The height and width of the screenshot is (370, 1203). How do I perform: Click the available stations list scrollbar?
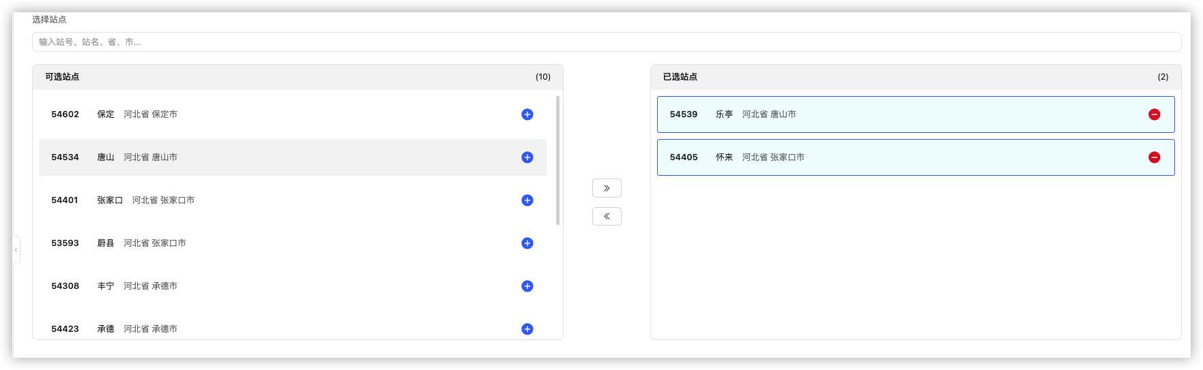click(x=557, y=160)
